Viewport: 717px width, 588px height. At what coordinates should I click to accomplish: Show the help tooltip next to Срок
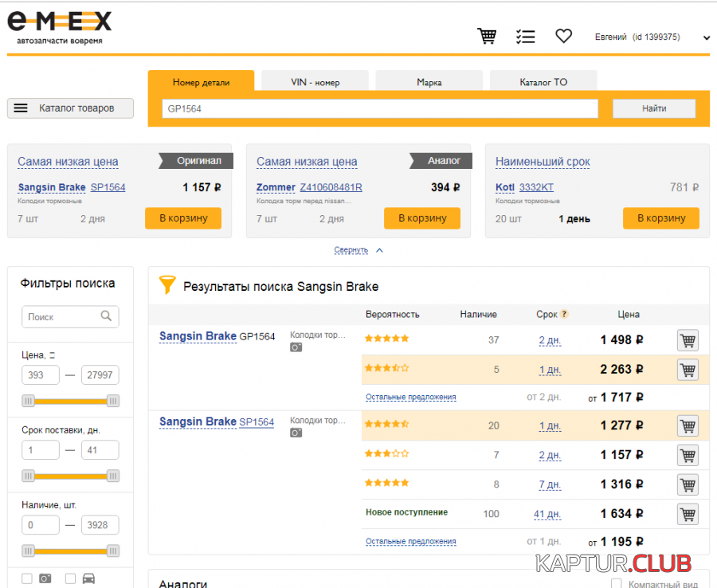564,314
